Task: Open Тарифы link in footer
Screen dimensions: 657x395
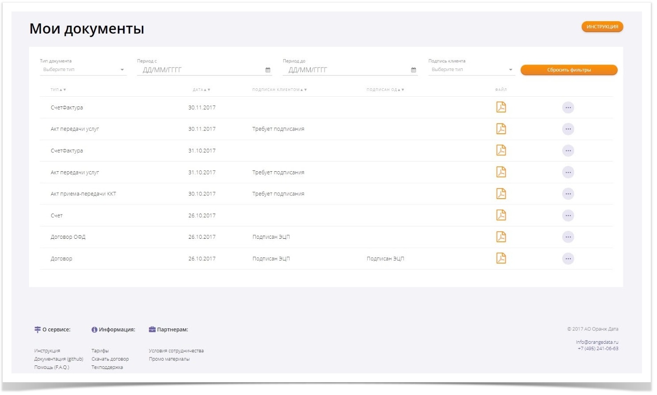Action: click(x=100, y=351)
